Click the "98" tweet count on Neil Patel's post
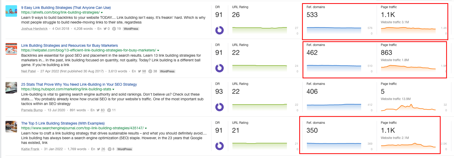Image resolution: width=454 pixels, height=158 pixels. tap(143, 71)
